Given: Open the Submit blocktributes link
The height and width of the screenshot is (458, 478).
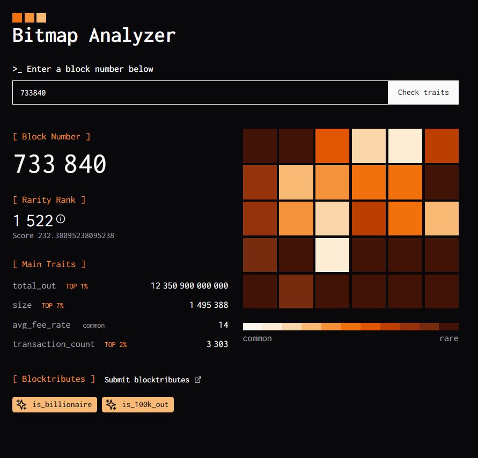Looking at the screenshot, I should pyautogui.click(x=153, y=380).
